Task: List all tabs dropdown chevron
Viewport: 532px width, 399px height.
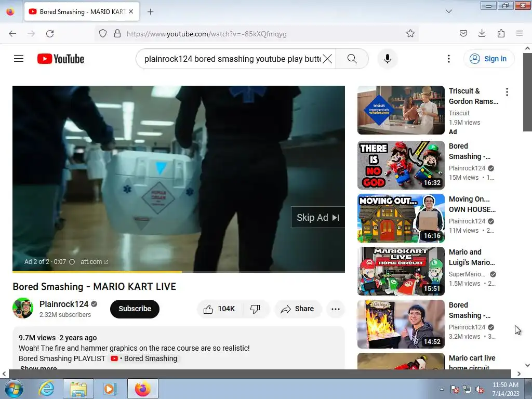Action: (x=448, y=11)
